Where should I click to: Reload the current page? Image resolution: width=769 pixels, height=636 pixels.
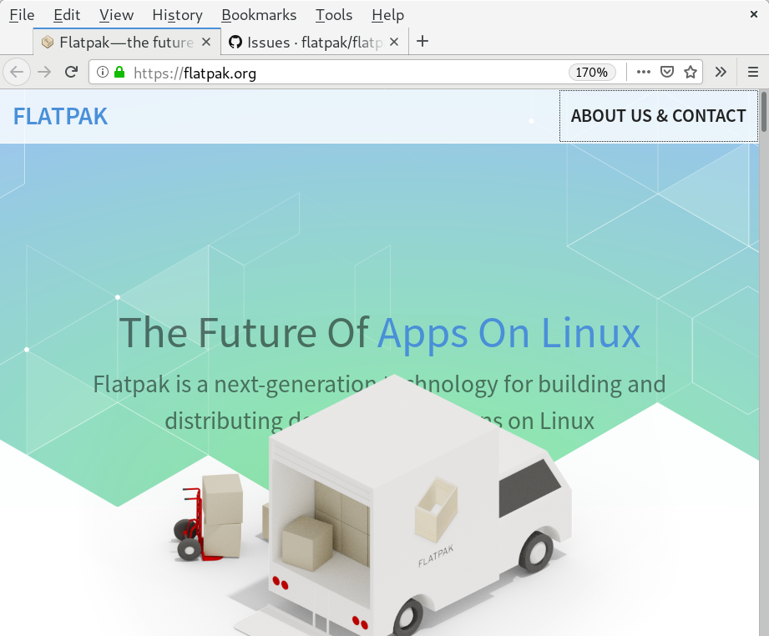[70, 72]
